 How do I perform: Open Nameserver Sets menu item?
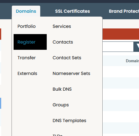click(71, 73)
